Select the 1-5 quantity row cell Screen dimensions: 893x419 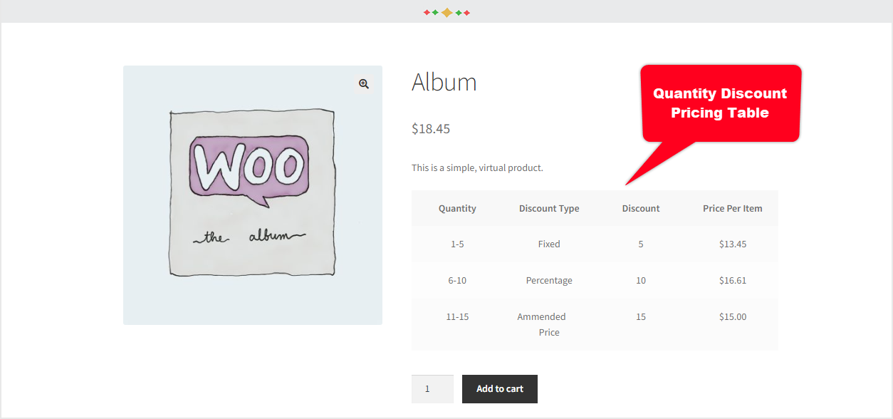(457, 244)
